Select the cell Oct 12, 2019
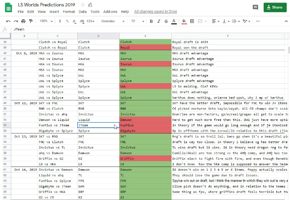Image resolution: width=290 pixels, height=200 pixels. 25,103
